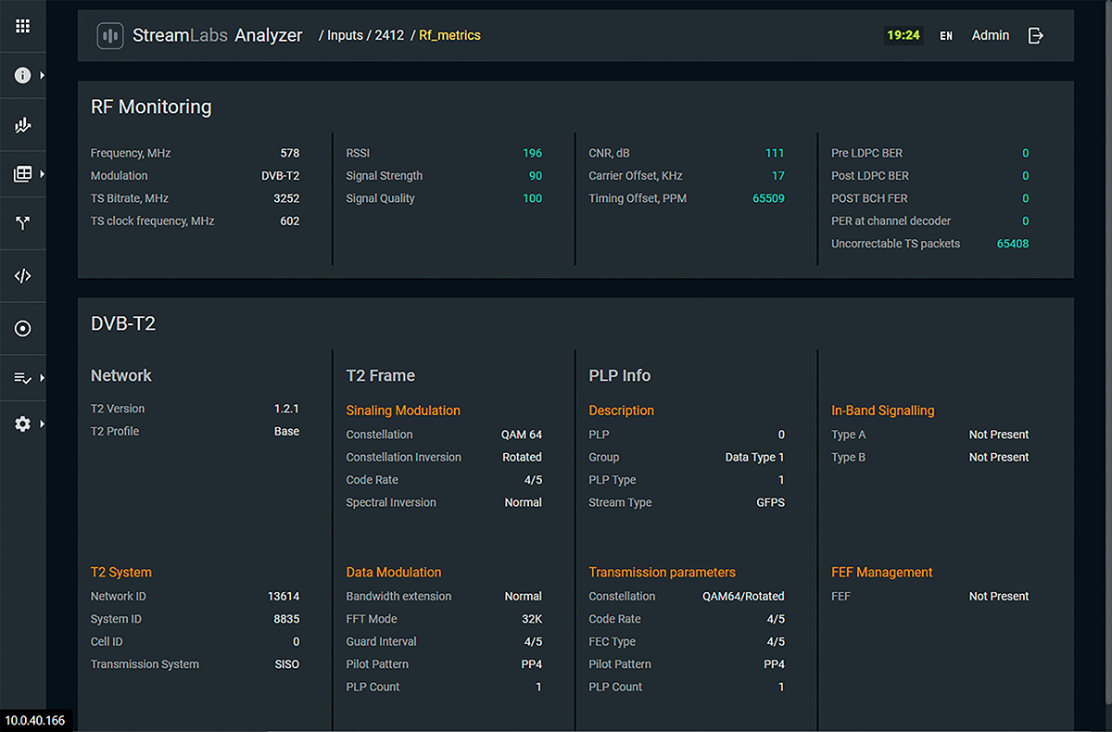1112x732 pixels.
Task: Click the Timing Offset value 65509
Action: 768,198
